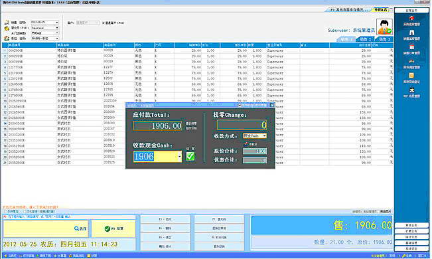
Task: Click the Total amount 1906.00 field
Action: click(x=157, y=126)
